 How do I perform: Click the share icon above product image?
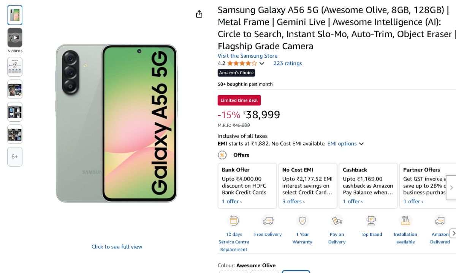[199, 14]
